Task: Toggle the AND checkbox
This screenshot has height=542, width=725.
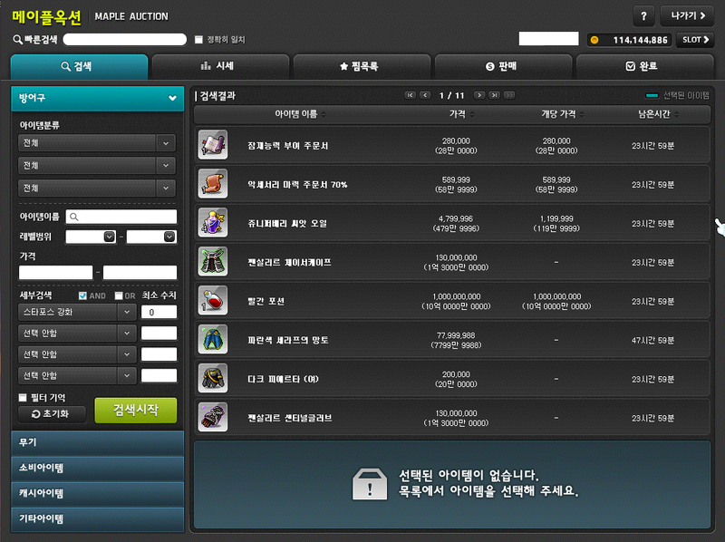Action: (82, 295)
